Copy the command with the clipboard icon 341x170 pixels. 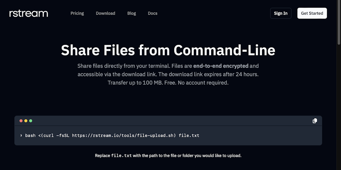pyautogui.click(x=315, y=121)
